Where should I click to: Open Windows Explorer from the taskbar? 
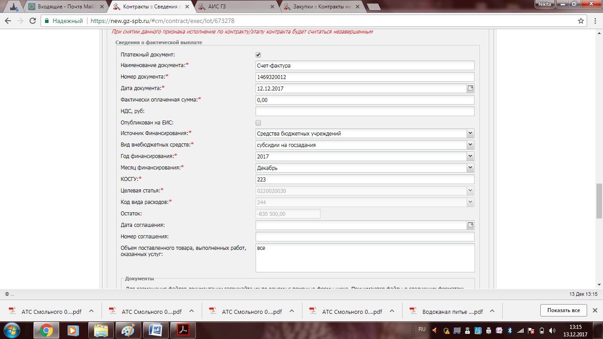point(101,330)
